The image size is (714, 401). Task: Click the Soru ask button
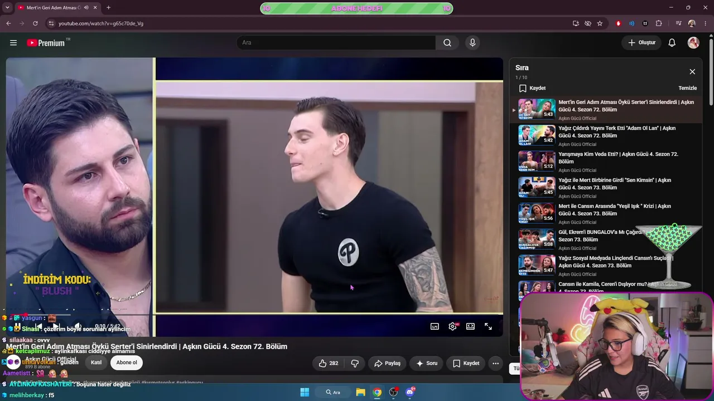coord(427,363)
